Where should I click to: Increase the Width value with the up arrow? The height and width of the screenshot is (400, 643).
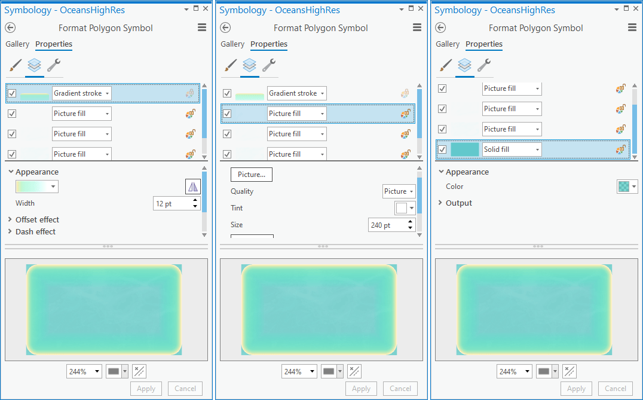[195, 200]
